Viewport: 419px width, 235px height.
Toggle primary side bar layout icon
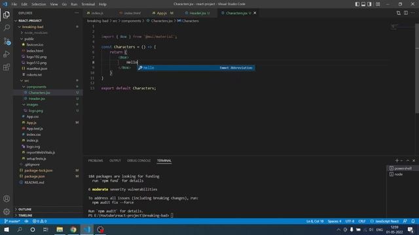(x=357, y=4)
